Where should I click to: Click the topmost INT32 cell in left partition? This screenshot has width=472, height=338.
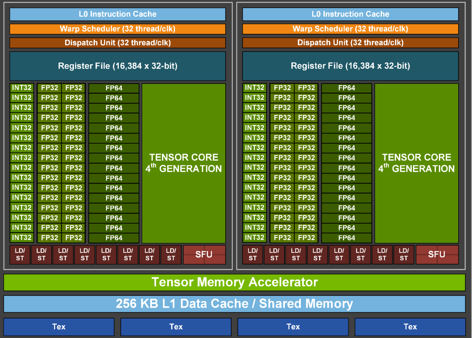[x=22, y=88]
